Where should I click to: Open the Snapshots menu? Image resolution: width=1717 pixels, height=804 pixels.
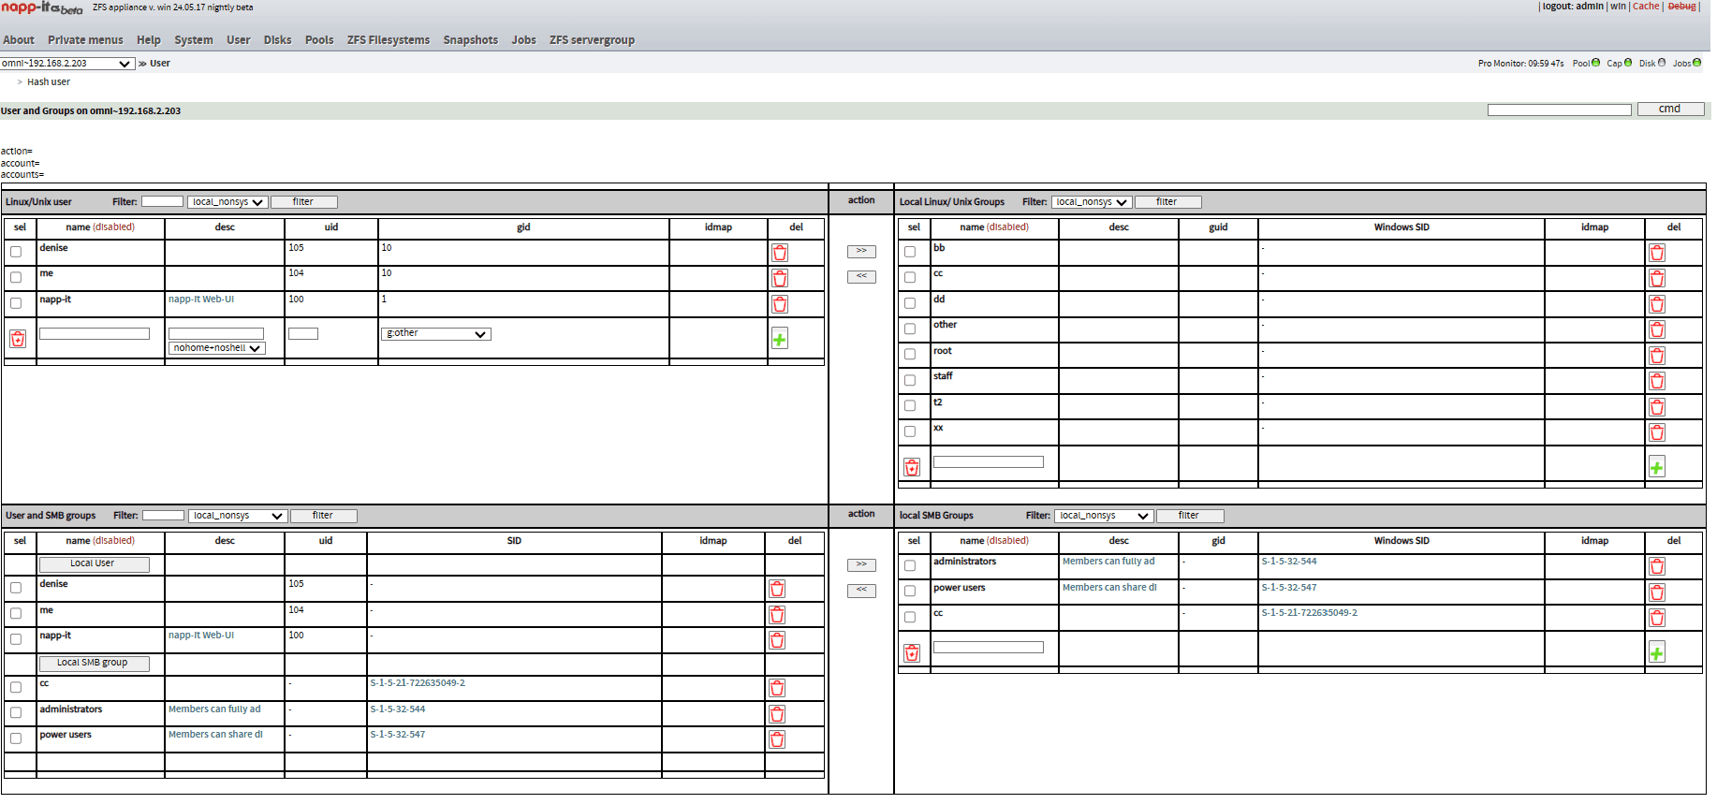coord(471,40)
